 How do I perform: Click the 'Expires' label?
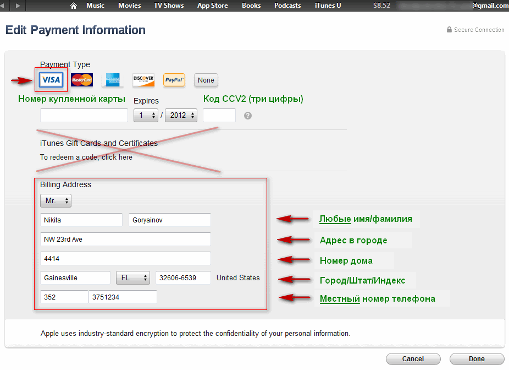(146, 101)
